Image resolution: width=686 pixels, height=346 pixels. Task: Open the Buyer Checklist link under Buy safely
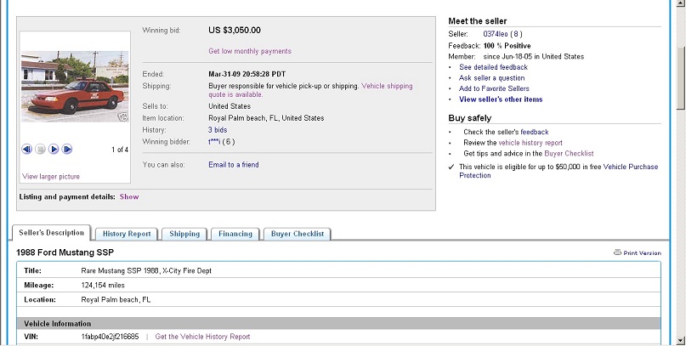[569, 154]
